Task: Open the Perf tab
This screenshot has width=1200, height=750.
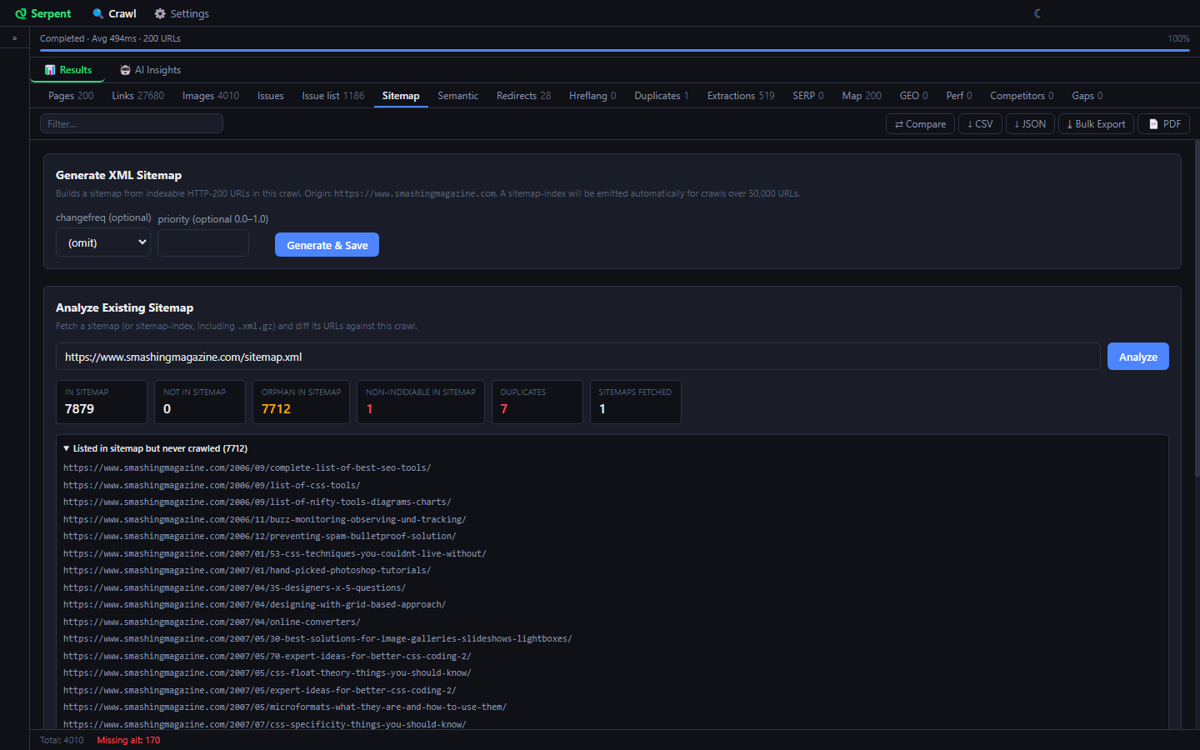Action: click(959, 96)
